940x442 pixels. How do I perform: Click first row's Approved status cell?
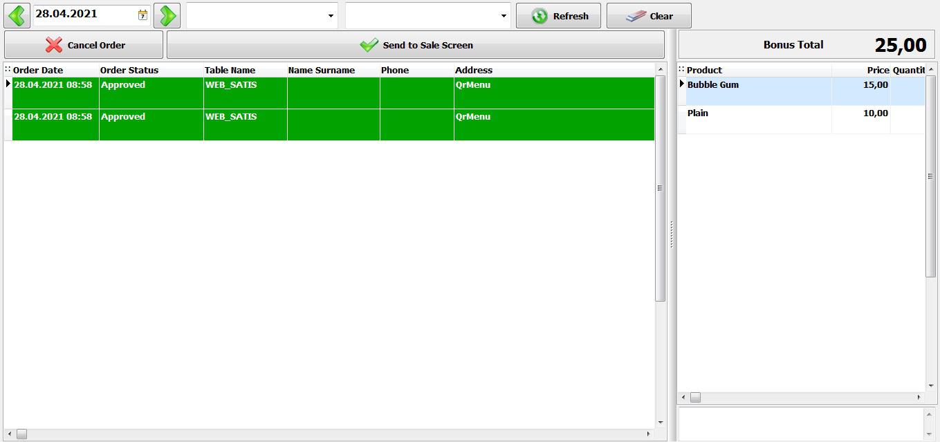coord(151,93)
